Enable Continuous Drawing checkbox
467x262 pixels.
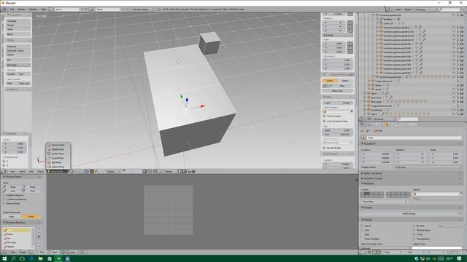pos(4,199)
